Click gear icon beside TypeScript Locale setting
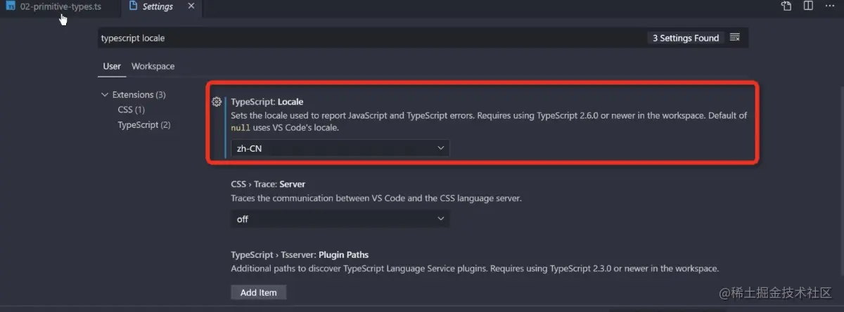This screenshot has width=844, height=312. tap(217, 102)
